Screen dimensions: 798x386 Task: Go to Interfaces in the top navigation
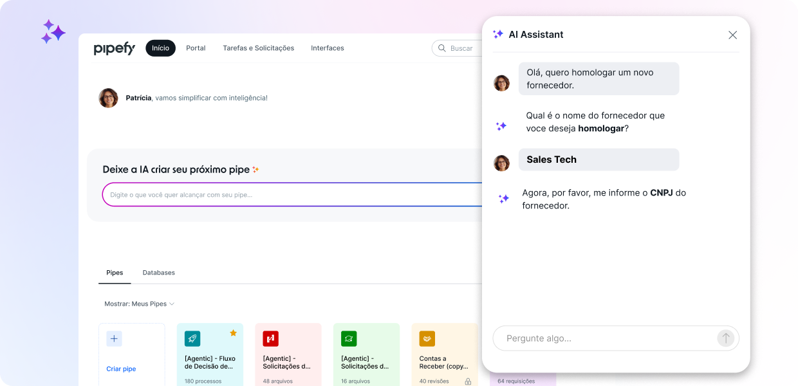click(327, 48)
